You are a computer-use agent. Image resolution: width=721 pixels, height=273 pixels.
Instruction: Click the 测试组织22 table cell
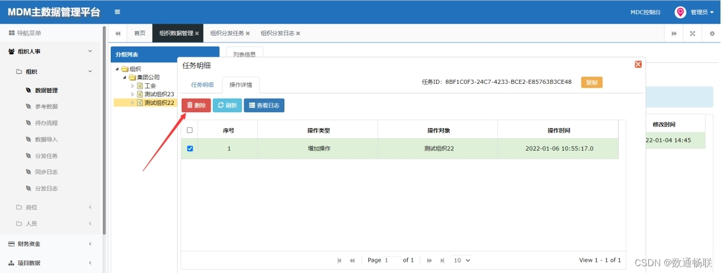click(438, 149)
